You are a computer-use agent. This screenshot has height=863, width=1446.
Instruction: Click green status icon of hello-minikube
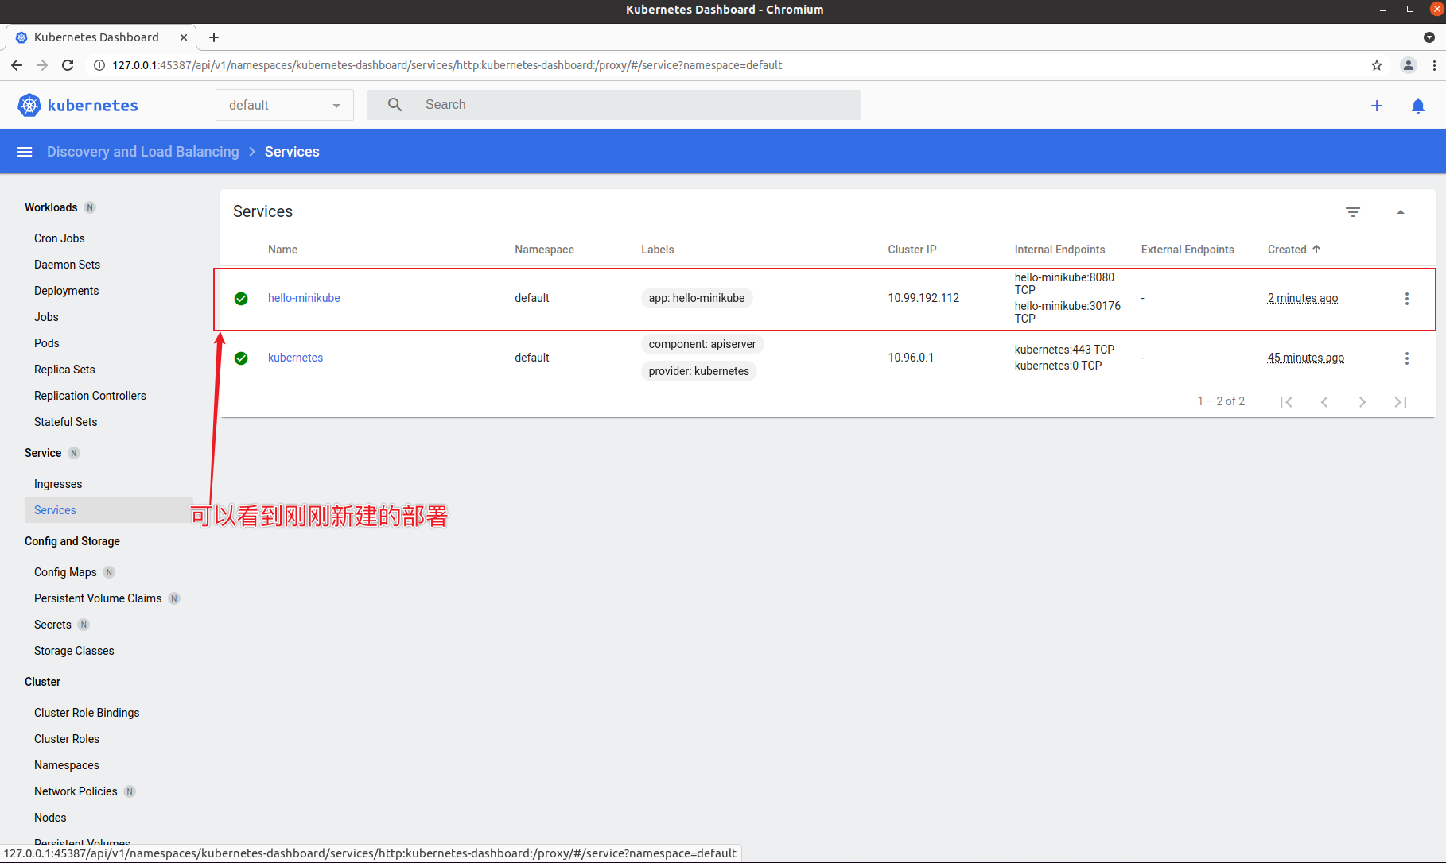pos(241,299)
